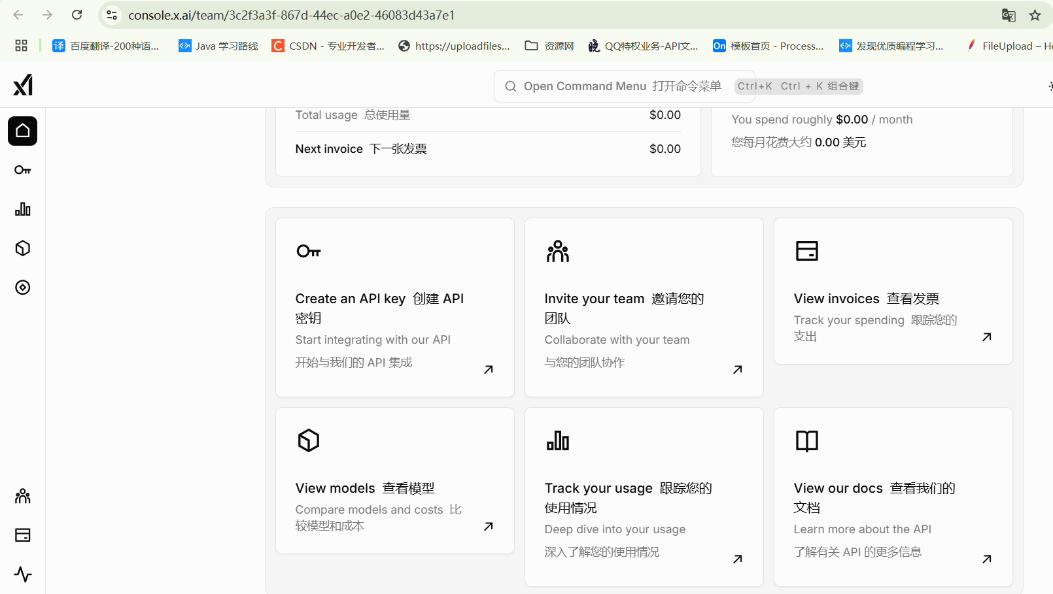Open the View our docs card
Viewport: 1053px width, 594px height.
coord(893,497)
